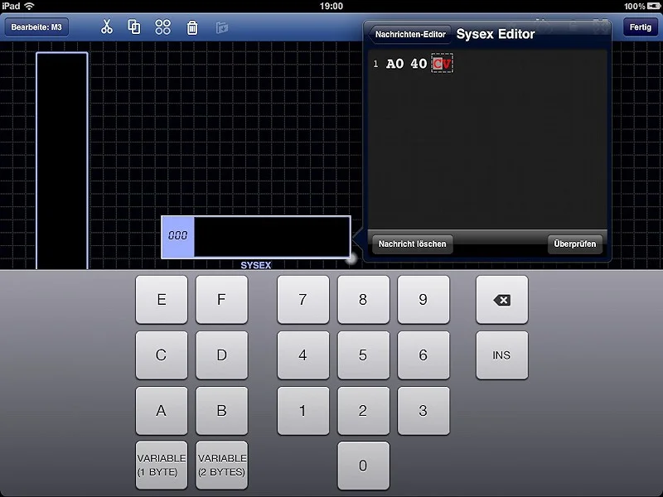Tap number key 9
This screenshot has width=663, height=497.
click(x=423, y=300)
